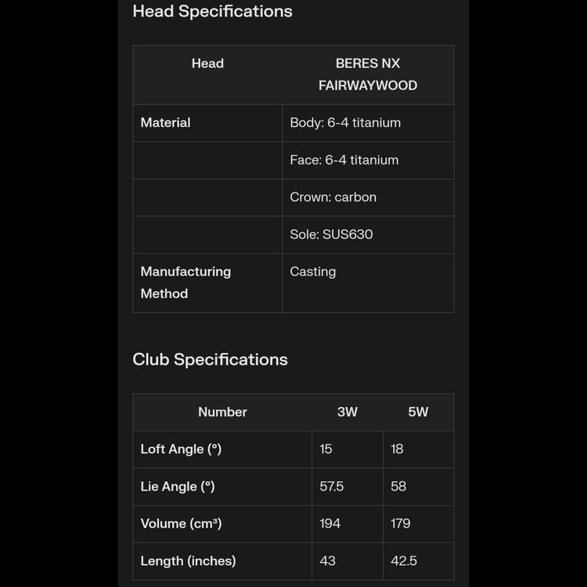Select the 3W column header
The image size is (587, 587).
pos(348,412)
